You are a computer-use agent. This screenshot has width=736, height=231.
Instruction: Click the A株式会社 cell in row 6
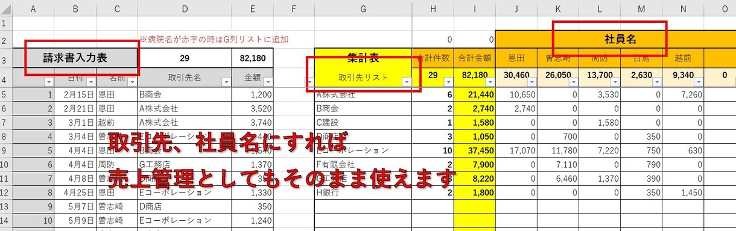(185, 108)
